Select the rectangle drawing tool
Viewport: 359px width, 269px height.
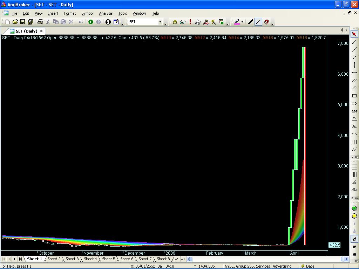point(354,96)
